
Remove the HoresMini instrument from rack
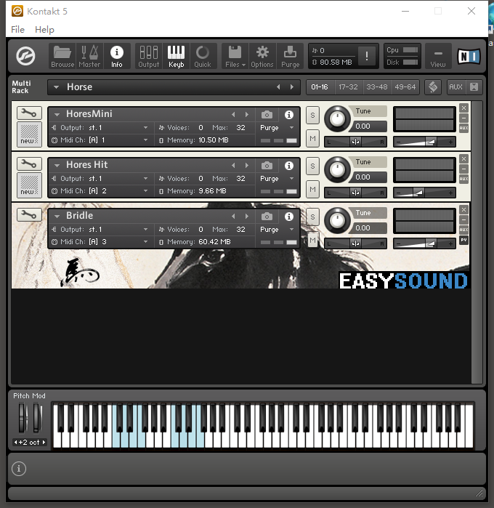coord(464,108)
